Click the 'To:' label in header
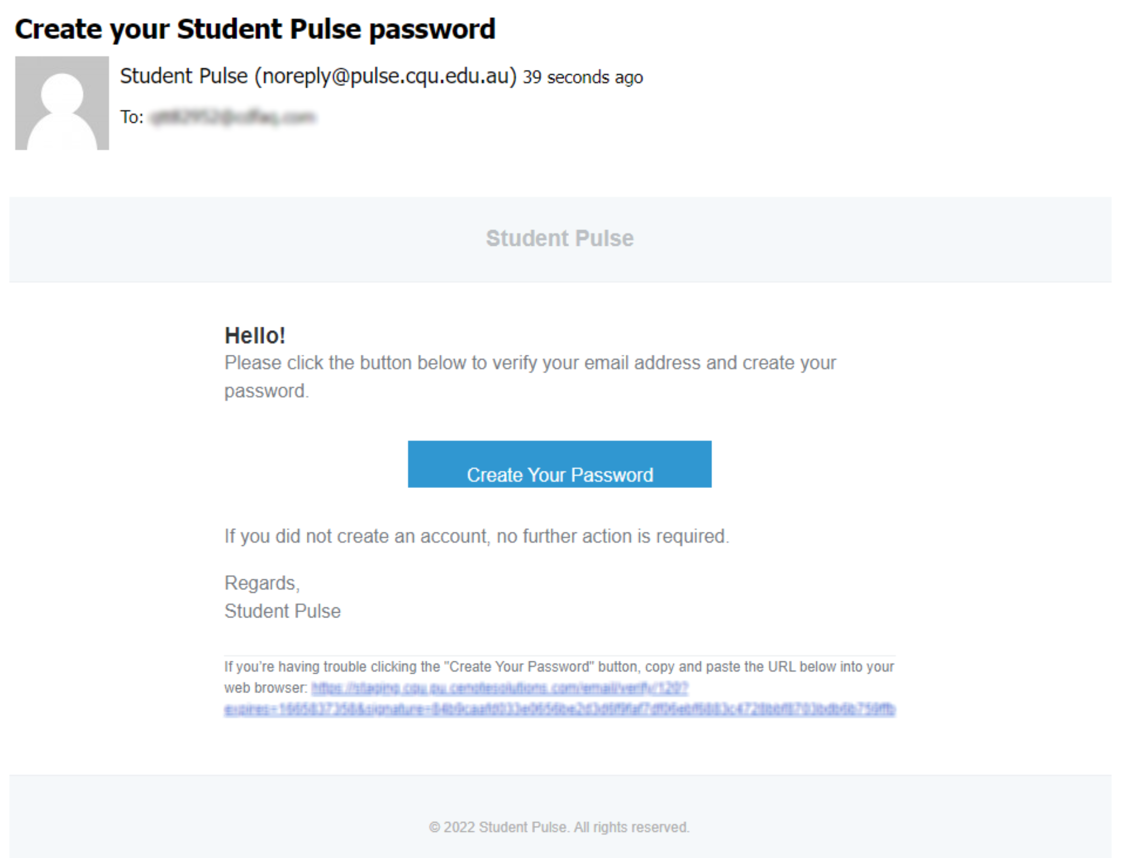 click(132, 117)
